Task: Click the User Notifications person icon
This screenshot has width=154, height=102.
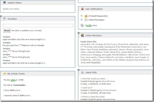Action: (82, 9)
